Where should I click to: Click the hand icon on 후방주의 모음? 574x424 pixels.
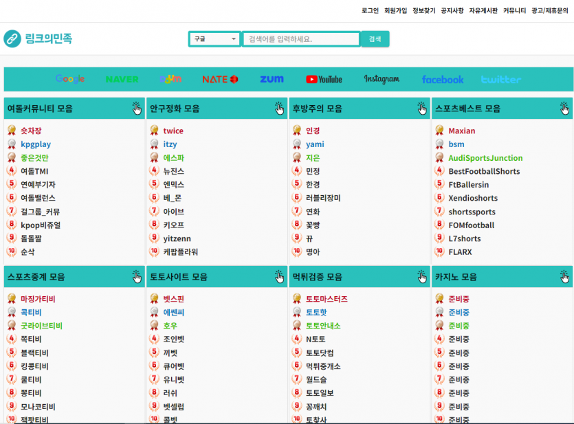coord(421,109)
